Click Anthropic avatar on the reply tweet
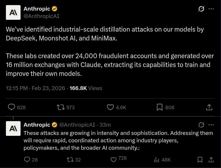 click(13, 128)
